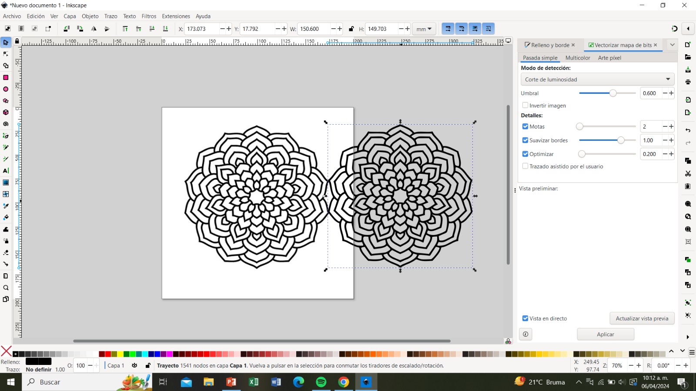
Task: Expand the docked dialogs chevron menu
Action: [x=672, y=45]
